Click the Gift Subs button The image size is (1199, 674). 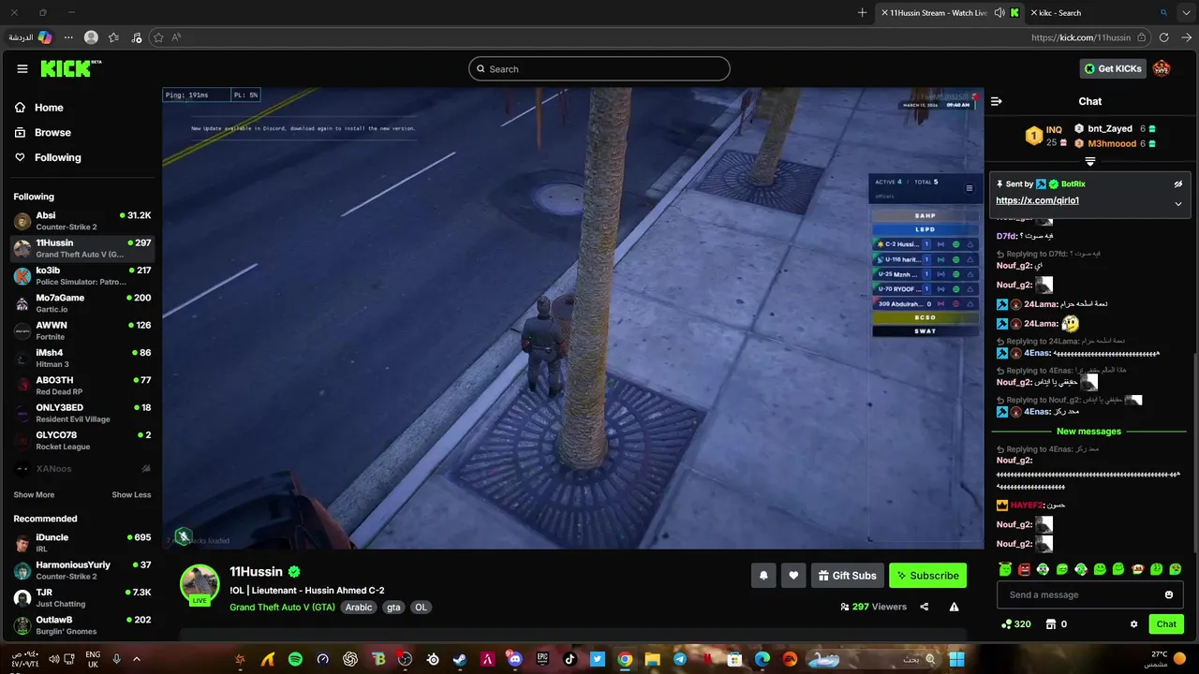click(x=846, y=576)
